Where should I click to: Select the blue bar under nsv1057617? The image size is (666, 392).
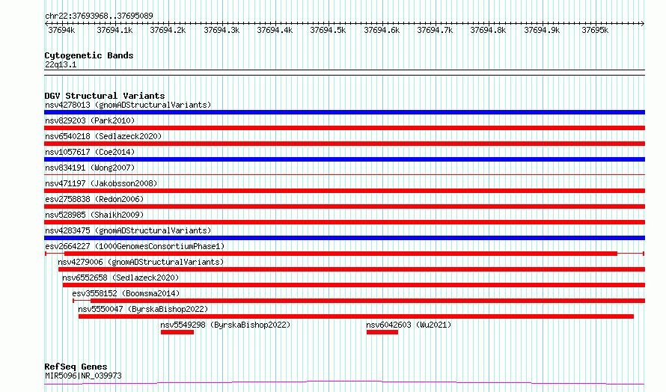[344, 159]
